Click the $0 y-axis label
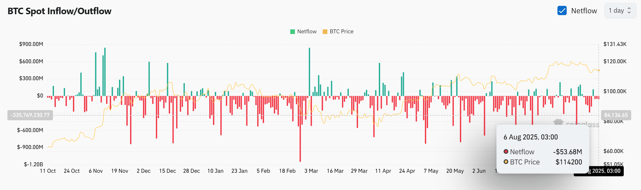Screen dimensions: 641x190 pyautogui.click(x=40, y=96)
